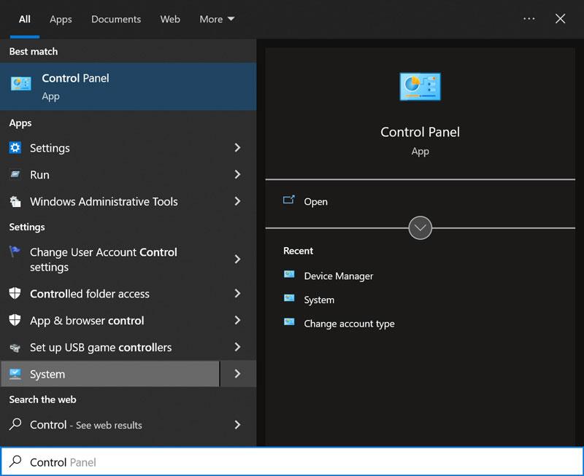
Task: Select the Run app result
Action: [110, 174]
